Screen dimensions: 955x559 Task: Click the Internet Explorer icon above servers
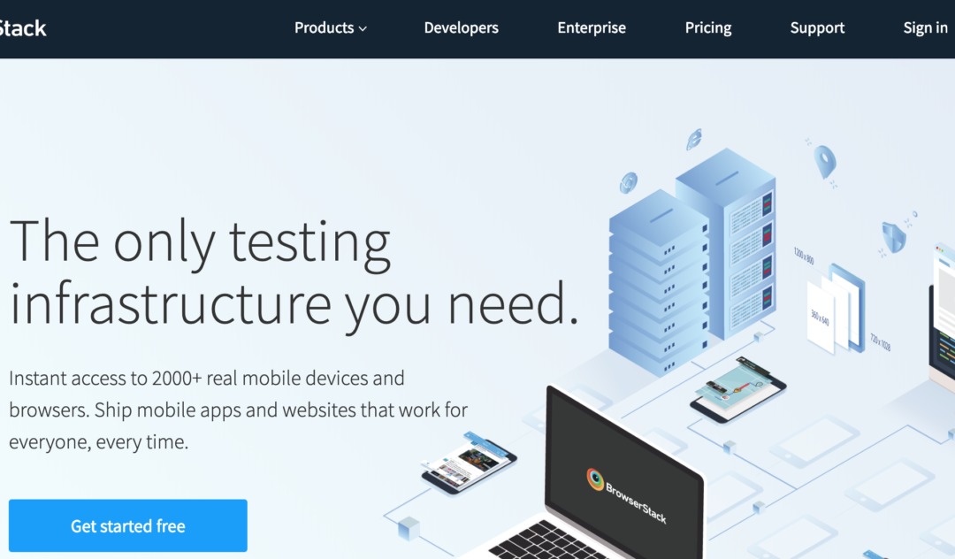[694, 140]
